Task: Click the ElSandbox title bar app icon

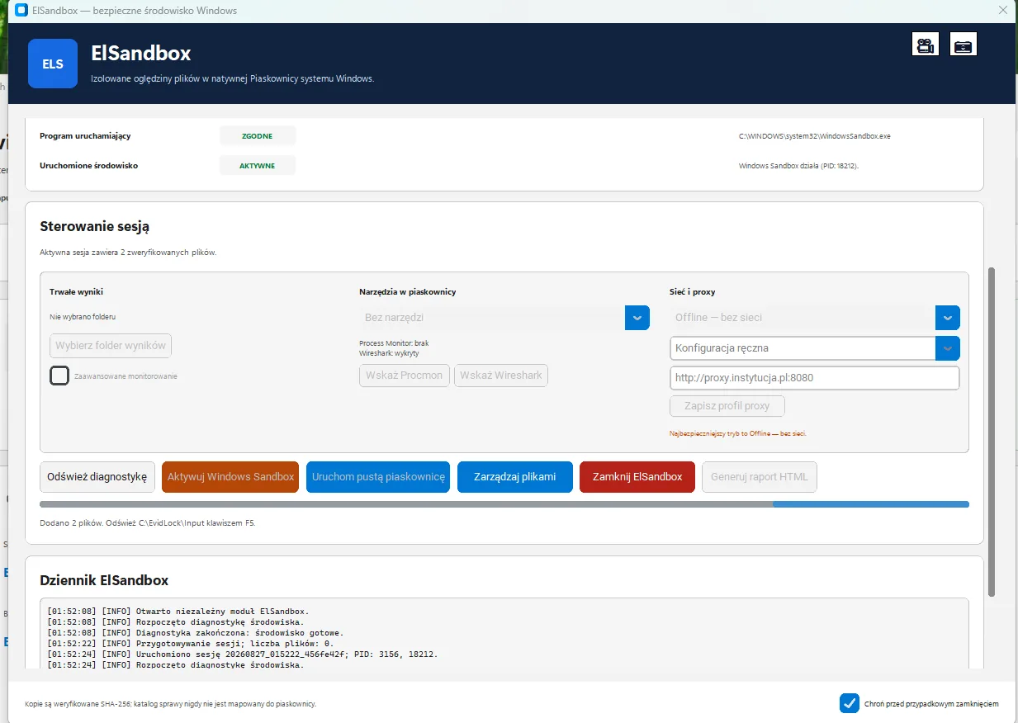Action: [x=22, y=11]
